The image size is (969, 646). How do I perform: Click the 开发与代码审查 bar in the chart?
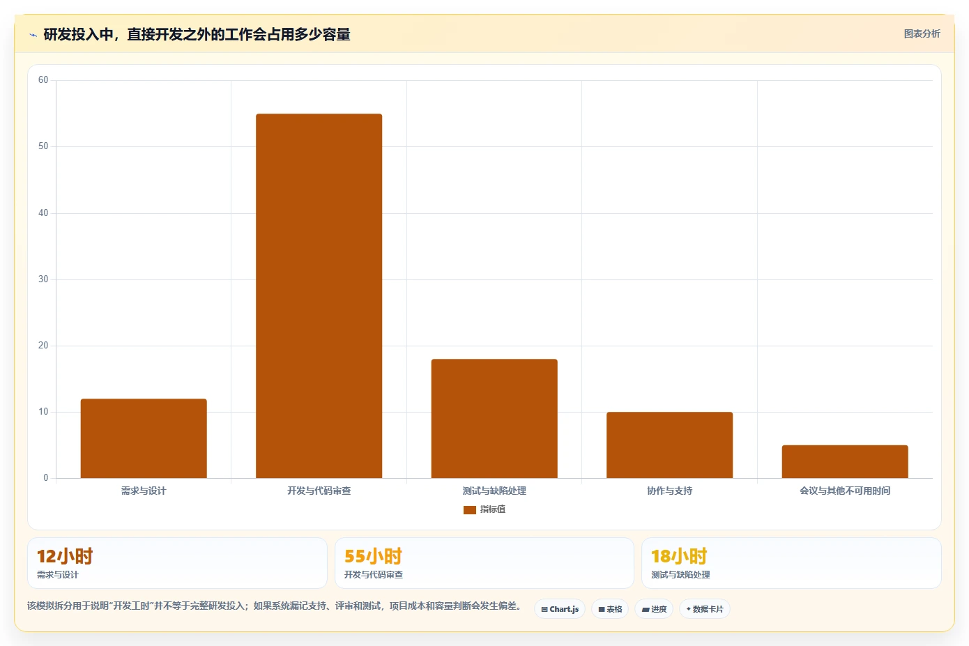pos(319,295)
